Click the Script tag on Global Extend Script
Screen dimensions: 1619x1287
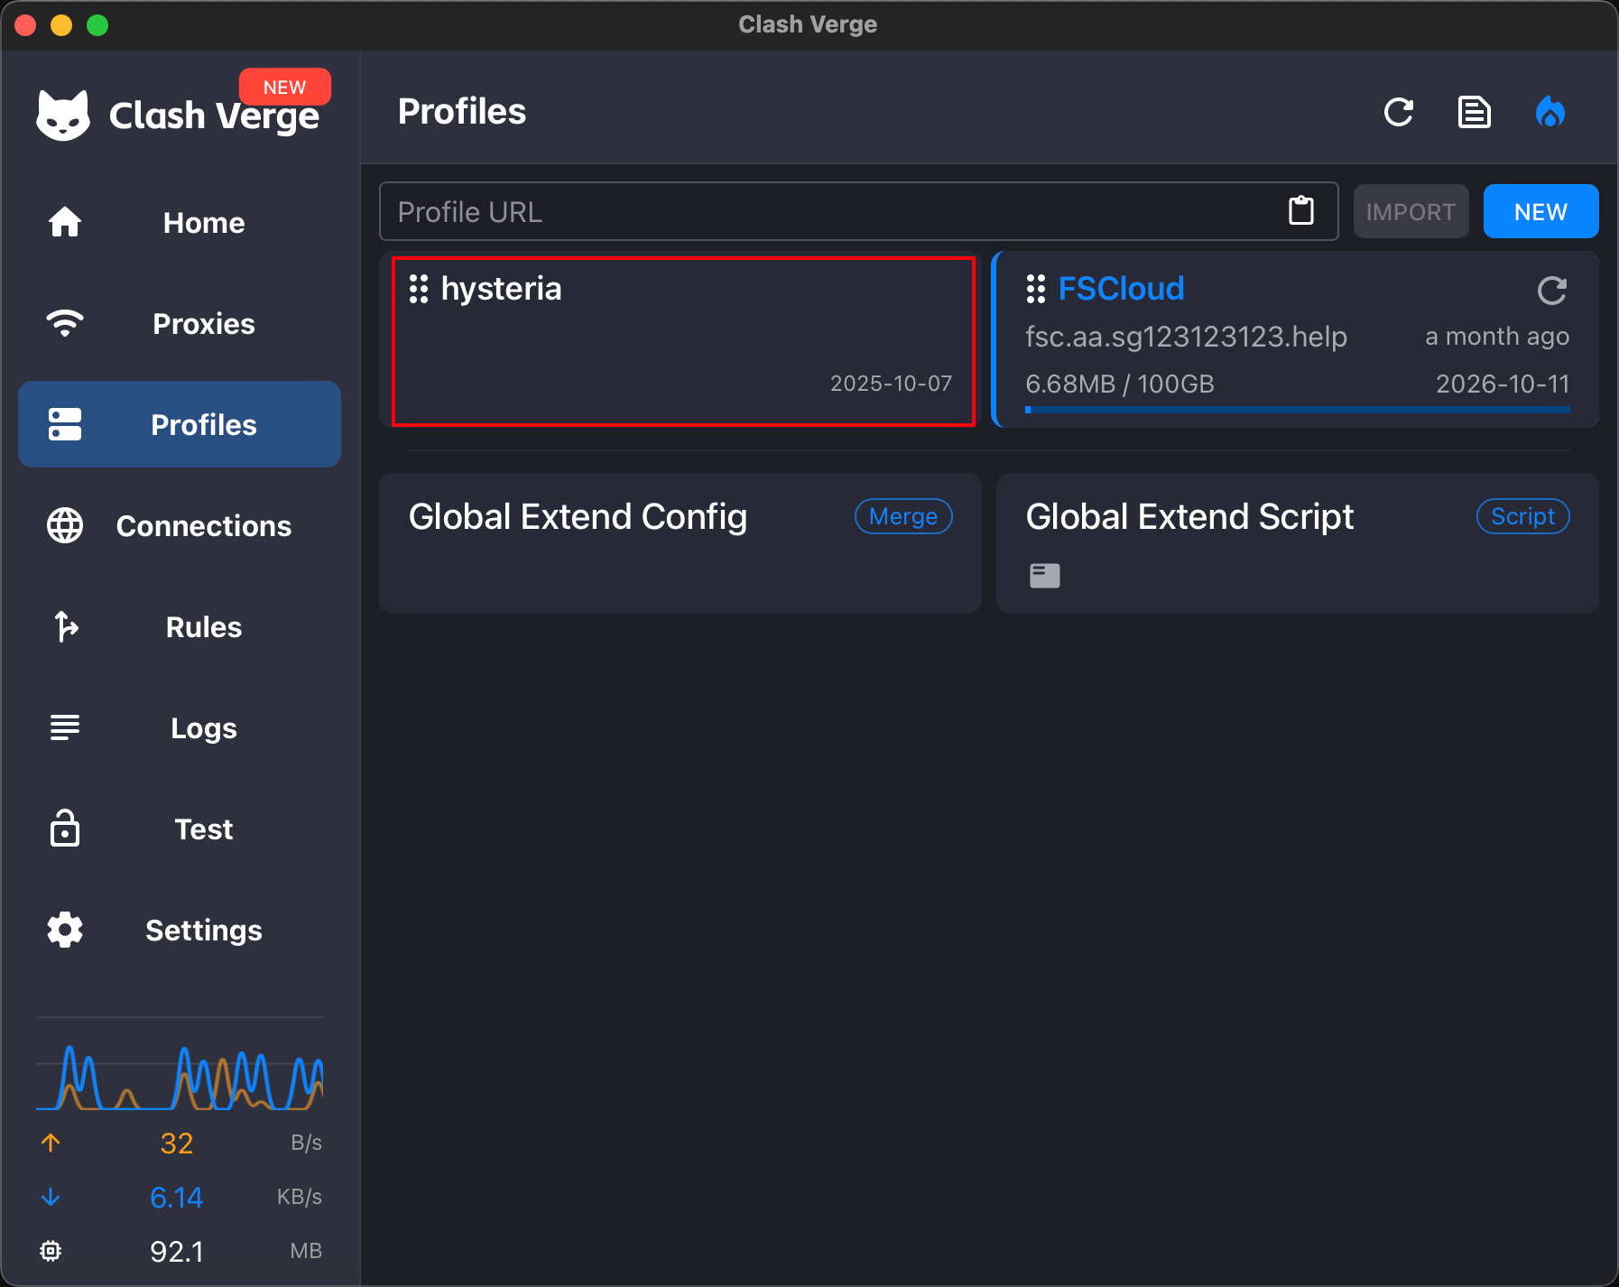[1522, 516]
